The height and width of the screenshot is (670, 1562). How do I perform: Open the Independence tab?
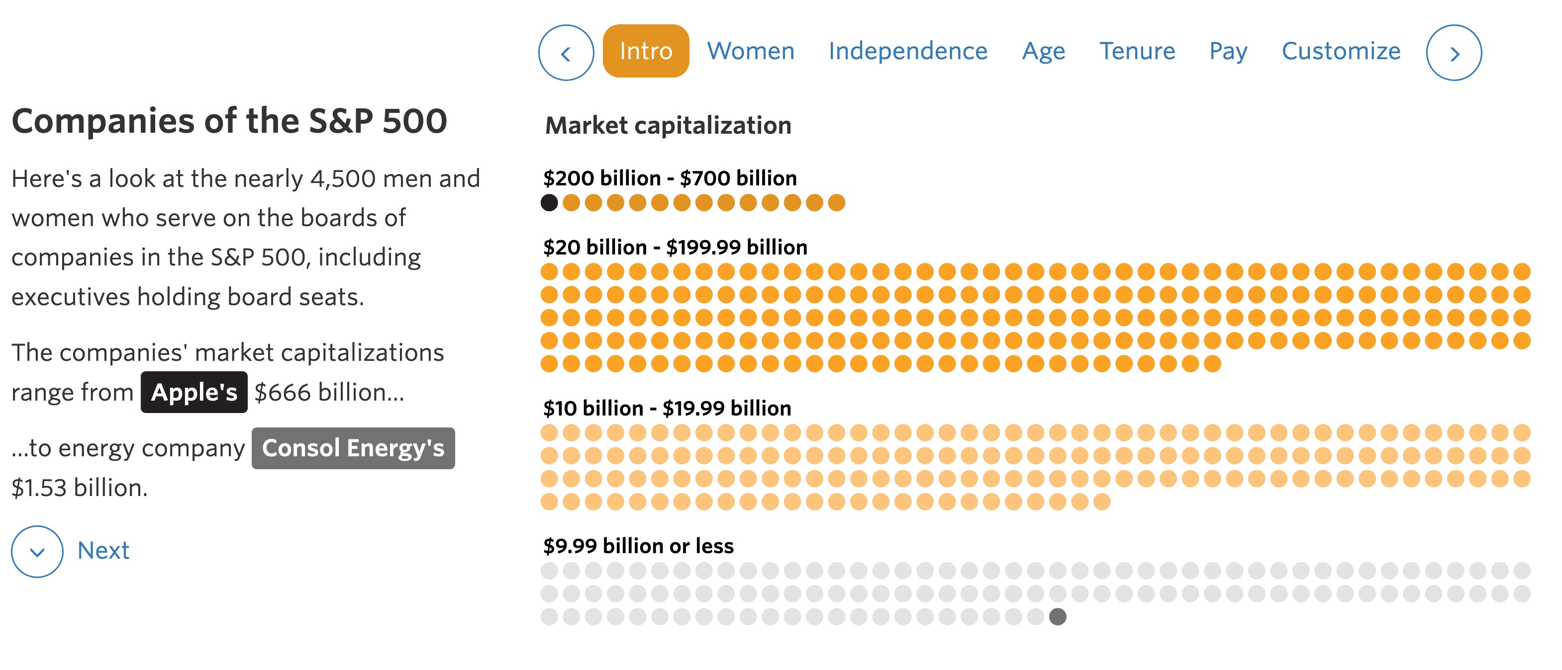click(x=908, y=52)
